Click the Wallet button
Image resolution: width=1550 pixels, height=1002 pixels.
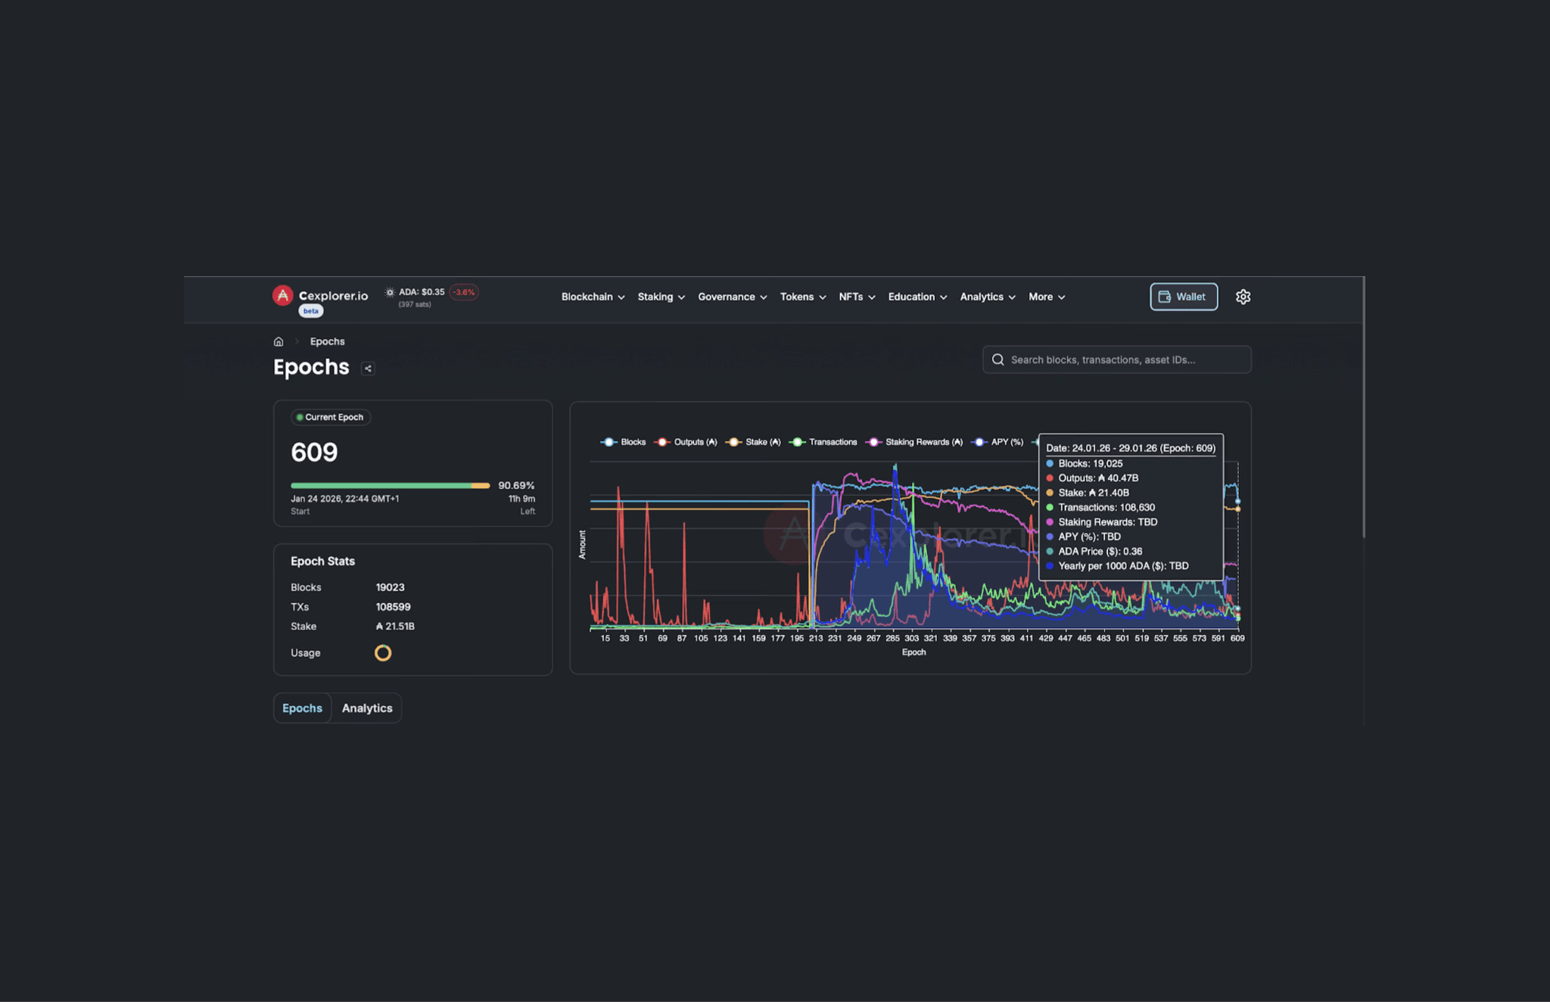[x=1183, y=297]
